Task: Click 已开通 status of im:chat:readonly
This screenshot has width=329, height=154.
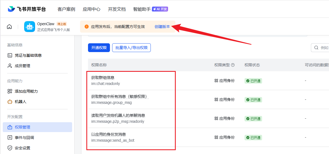Action: click(253, 81)
